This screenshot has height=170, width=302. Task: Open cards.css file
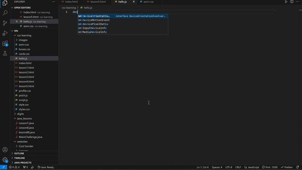tap(24, 54)
